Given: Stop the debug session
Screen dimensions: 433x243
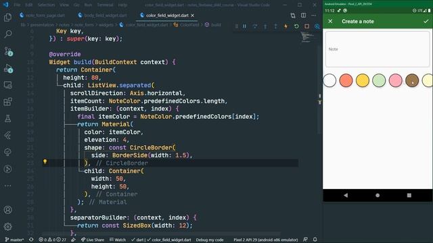Looking at the screenshot, I should [x=306, y=26].
